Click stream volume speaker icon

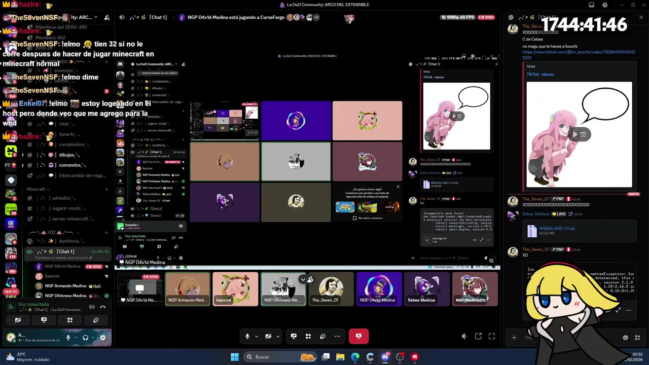pyautogui.click(x=464, y=336)
